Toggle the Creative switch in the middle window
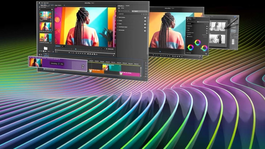 [x=207, y=29]
